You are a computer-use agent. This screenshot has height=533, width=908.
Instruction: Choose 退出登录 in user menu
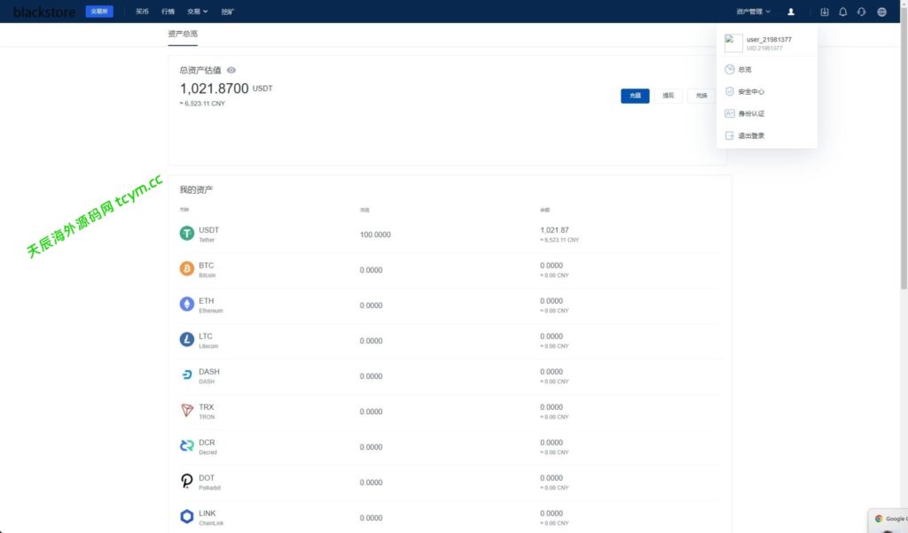[x=750, y=135]
